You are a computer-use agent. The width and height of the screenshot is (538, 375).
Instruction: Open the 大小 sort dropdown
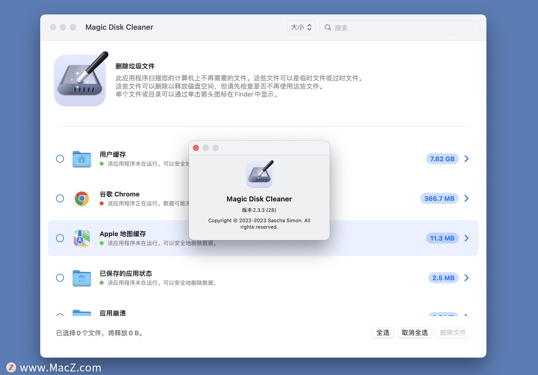301,27
